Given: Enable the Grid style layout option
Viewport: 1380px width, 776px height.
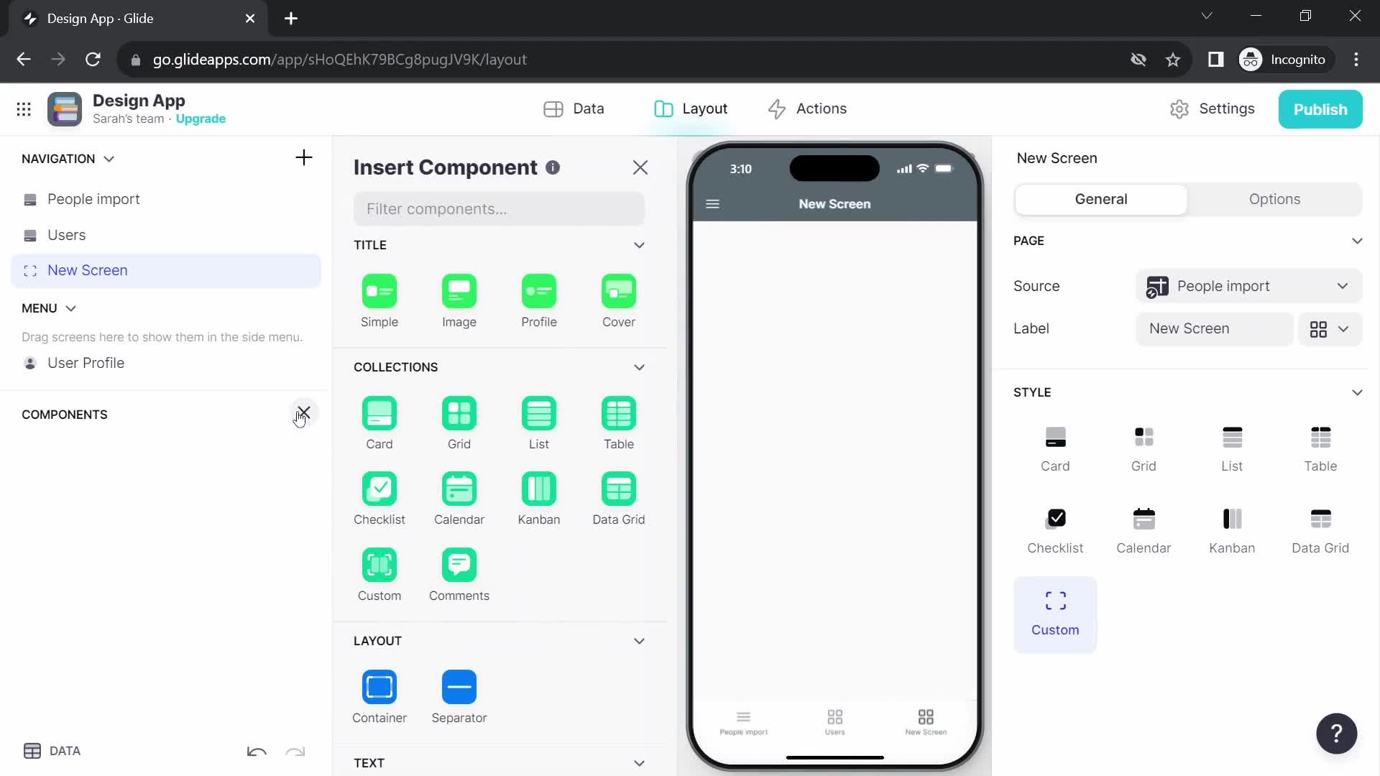Looking at the screenshot, I should 1144,445.
